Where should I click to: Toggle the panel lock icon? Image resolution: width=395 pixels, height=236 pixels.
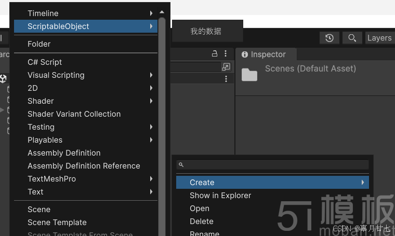coord(214,53)
